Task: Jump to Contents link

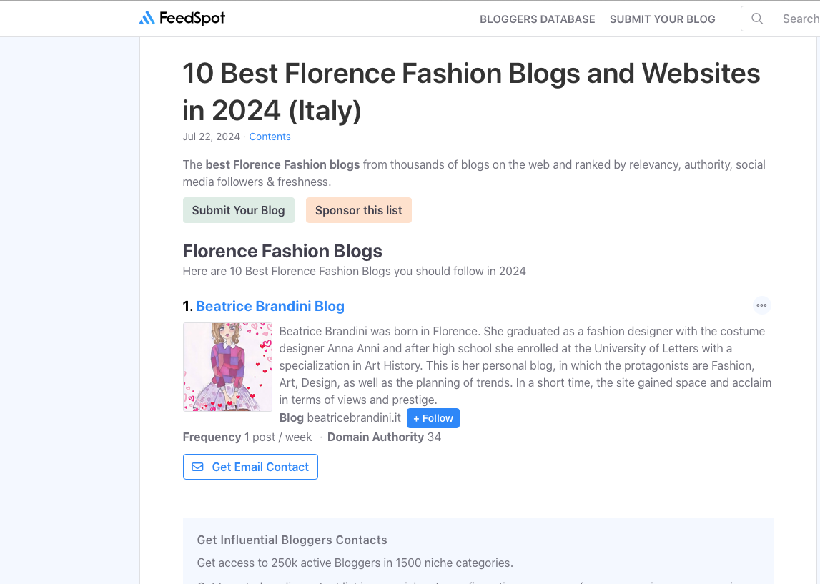Action: (x=270, y=137)
